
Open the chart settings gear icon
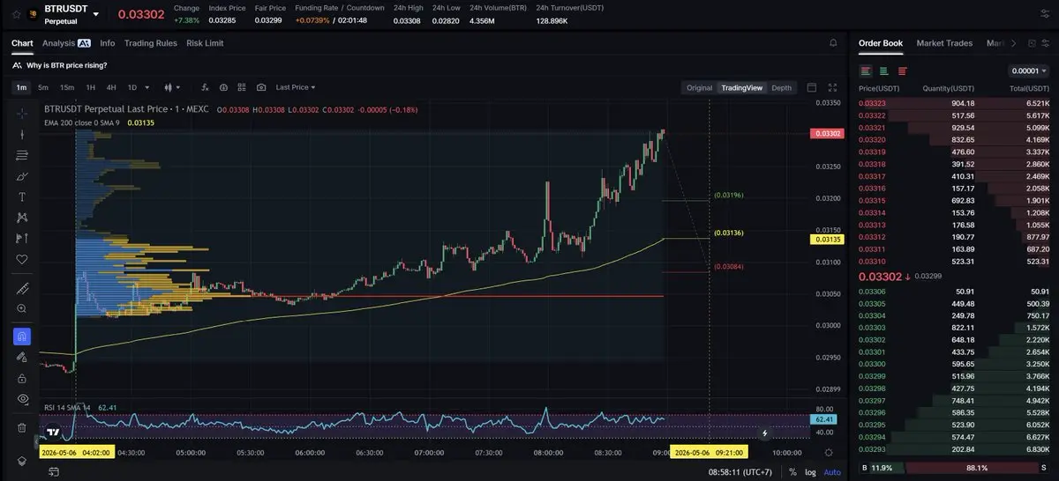[x=828, y=452]
